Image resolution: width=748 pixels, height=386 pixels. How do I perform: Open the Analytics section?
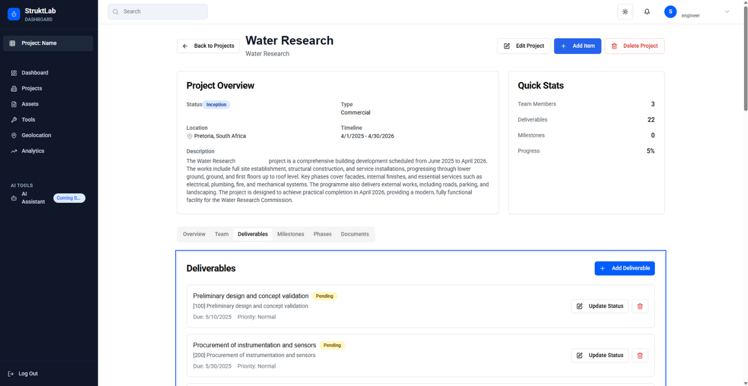pos(32,150)
